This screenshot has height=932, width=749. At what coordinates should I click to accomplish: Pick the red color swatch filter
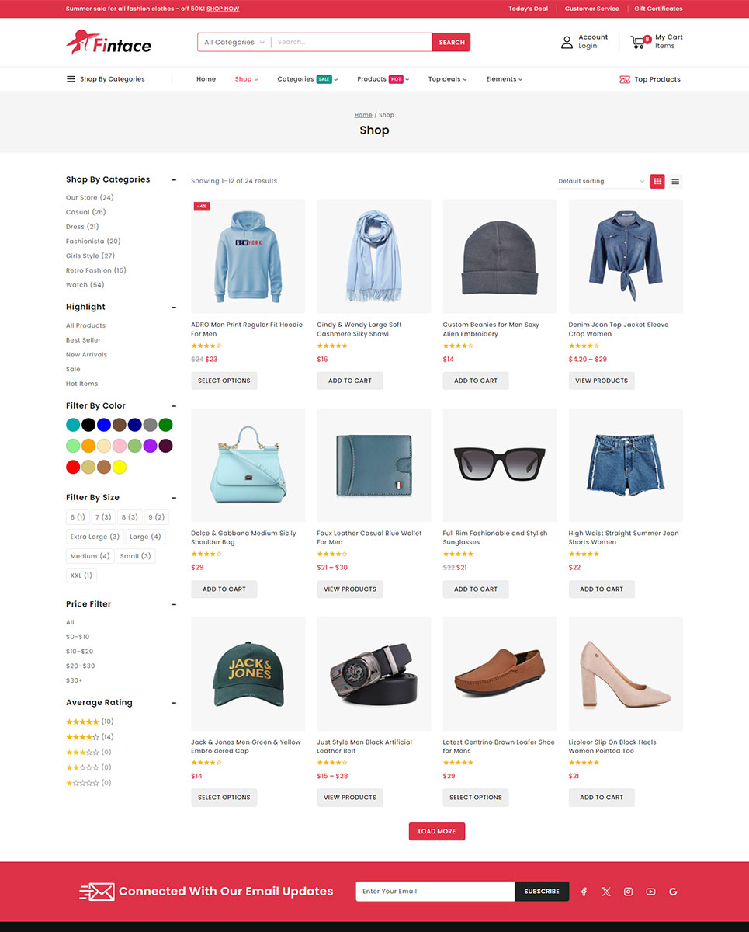pyautogui.click(x=73, y=467)
